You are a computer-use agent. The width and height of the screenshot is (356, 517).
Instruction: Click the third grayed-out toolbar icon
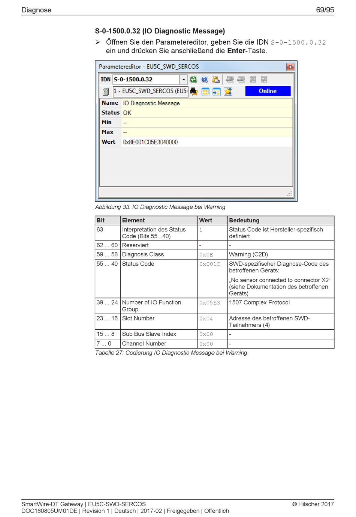pos(253,80)
